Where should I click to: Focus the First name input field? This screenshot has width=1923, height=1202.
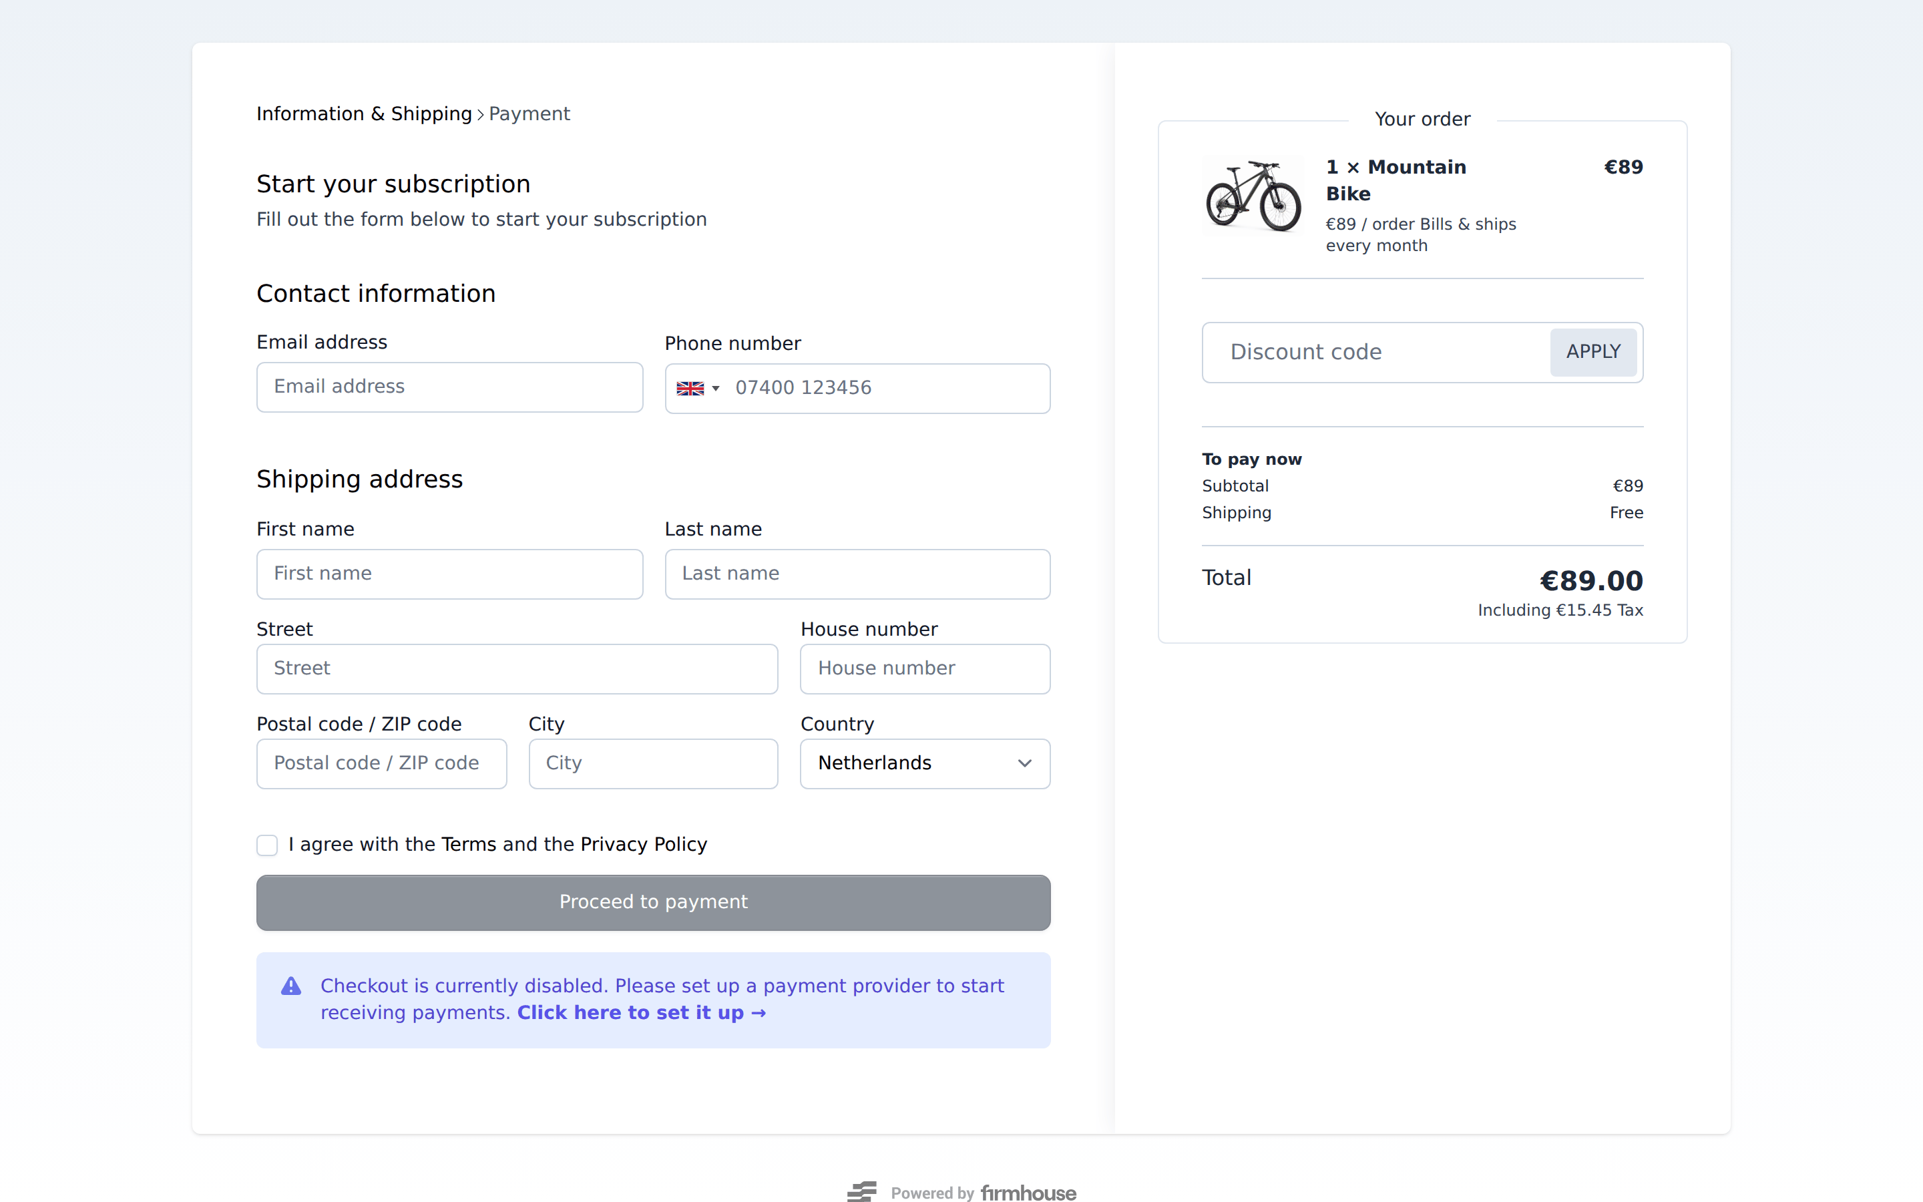(x=450, y=574)
